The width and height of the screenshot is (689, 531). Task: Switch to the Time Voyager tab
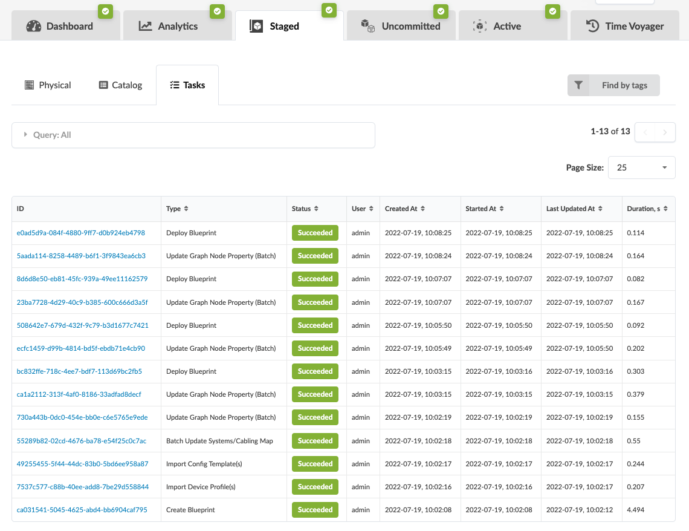coord(624,26)
